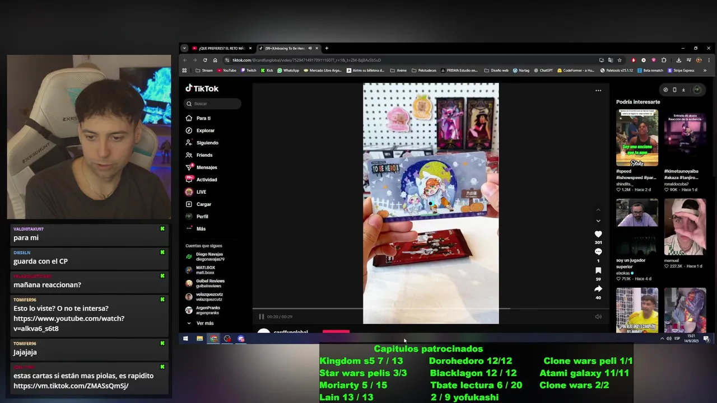Go to next video arrow
717x403 pixels.
598,221
